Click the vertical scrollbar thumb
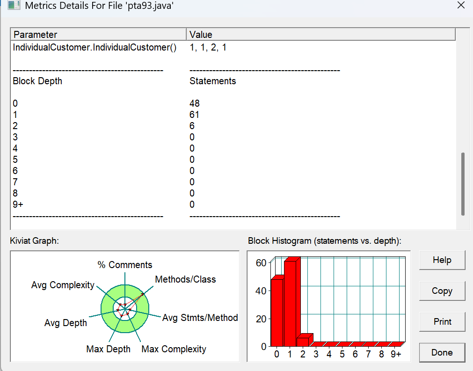Screen dimensions: 473x371 (x=463, y=184)
